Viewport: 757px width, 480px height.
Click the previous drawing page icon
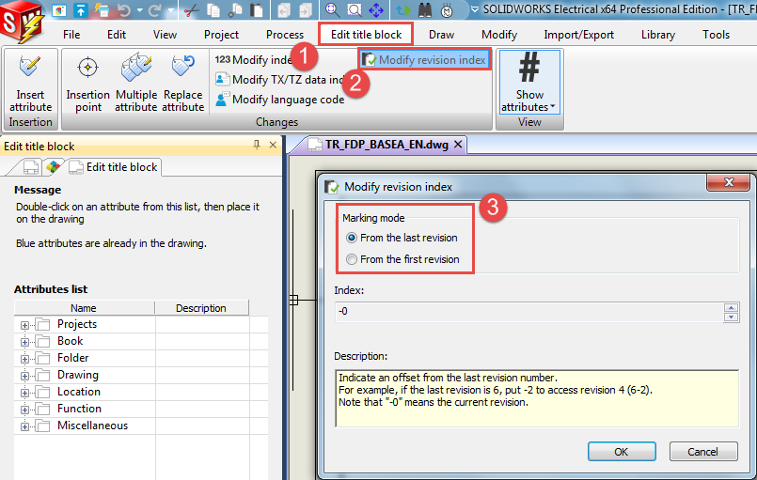click(x=284, y=10)
